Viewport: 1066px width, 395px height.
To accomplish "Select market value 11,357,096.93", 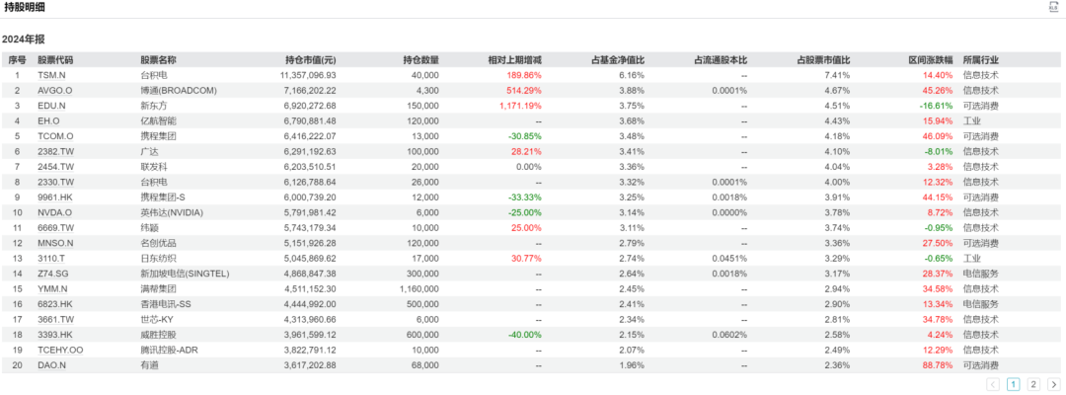I will pos(308,75).
